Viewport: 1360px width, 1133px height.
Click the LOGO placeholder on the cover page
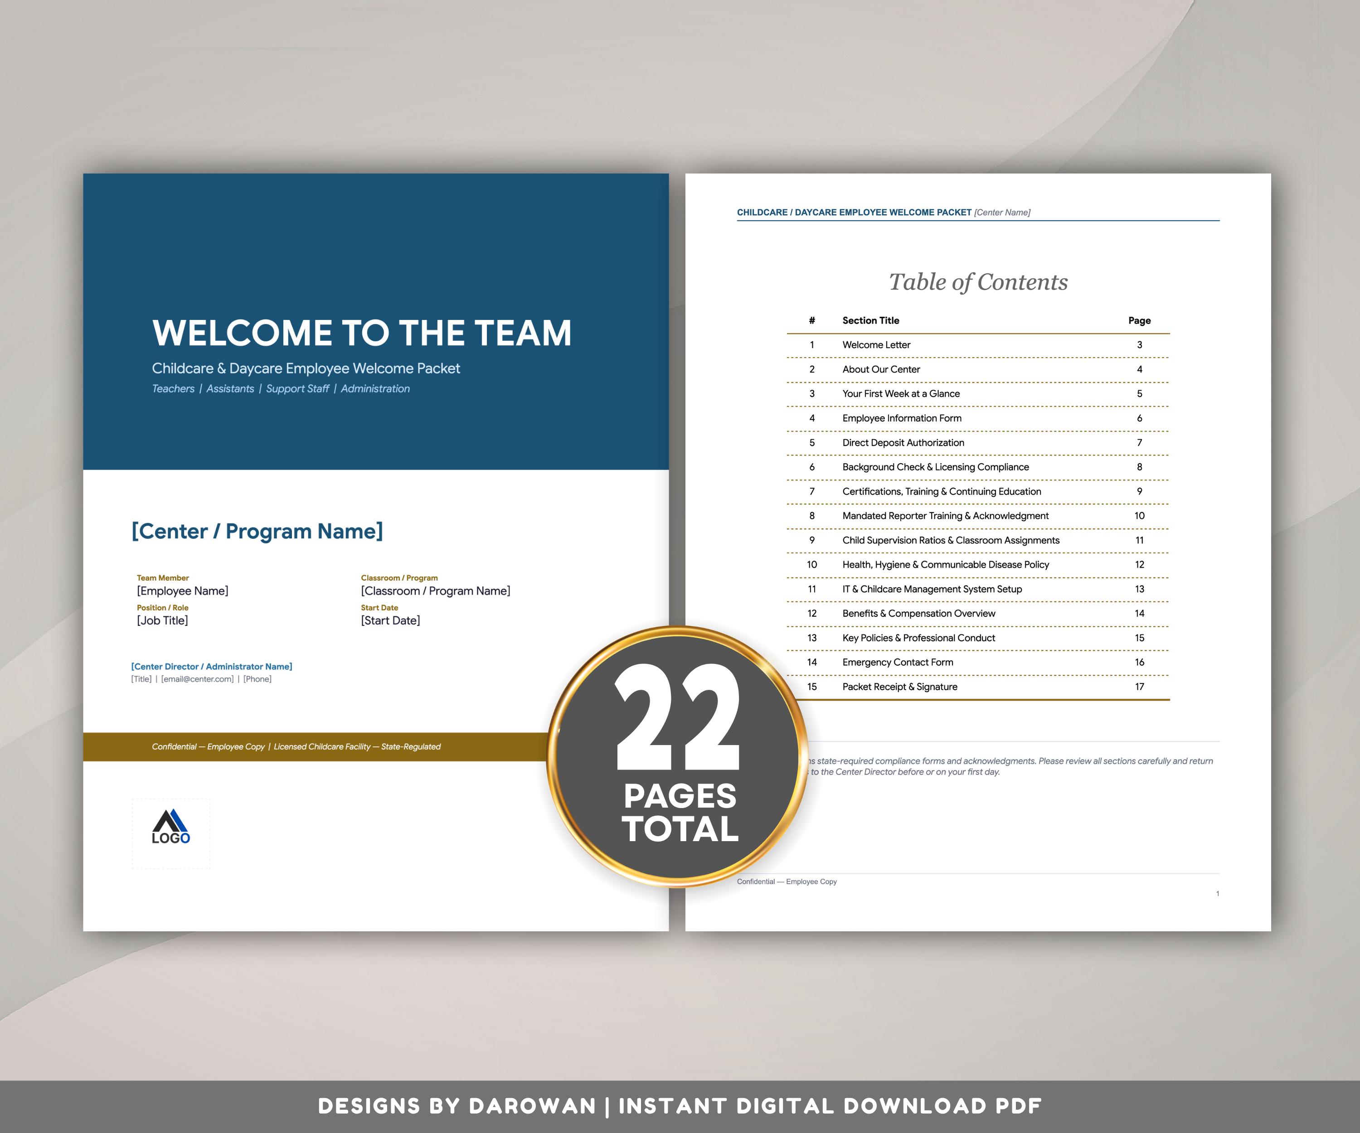[x=171, y=833]
